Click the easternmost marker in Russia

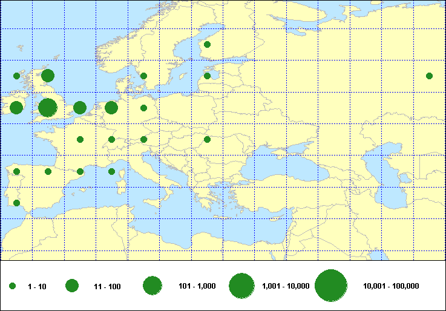429,76
